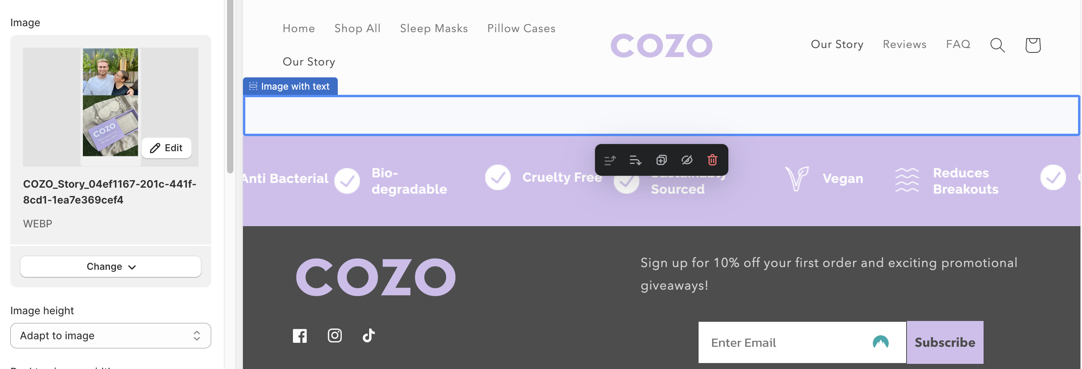Open the TikTok social icon
Screen dimensions: 1082x369
pos(368,336)
